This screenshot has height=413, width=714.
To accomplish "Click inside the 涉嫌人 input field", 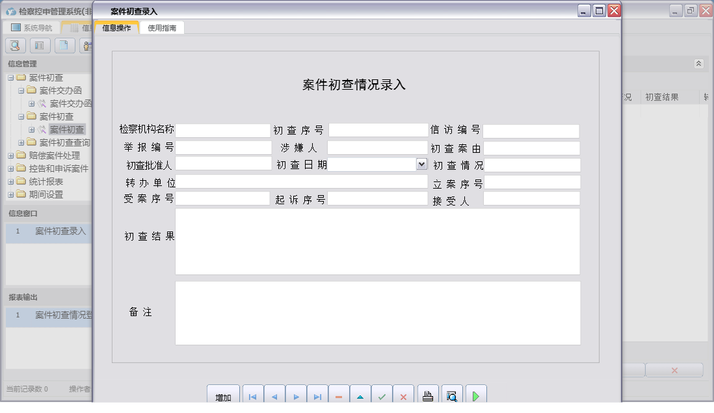I will (x=377, y=148).
